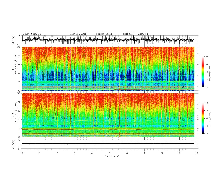Click time axis tick label "3"
Image resolution: width=222 pixels, height=172 pixels.
click(x=75, y=153)
